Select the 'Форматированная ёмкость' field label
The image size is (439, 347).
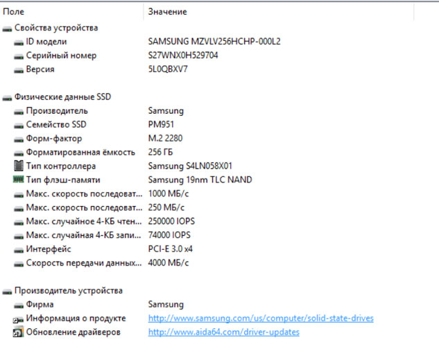[x=80, y=153]
